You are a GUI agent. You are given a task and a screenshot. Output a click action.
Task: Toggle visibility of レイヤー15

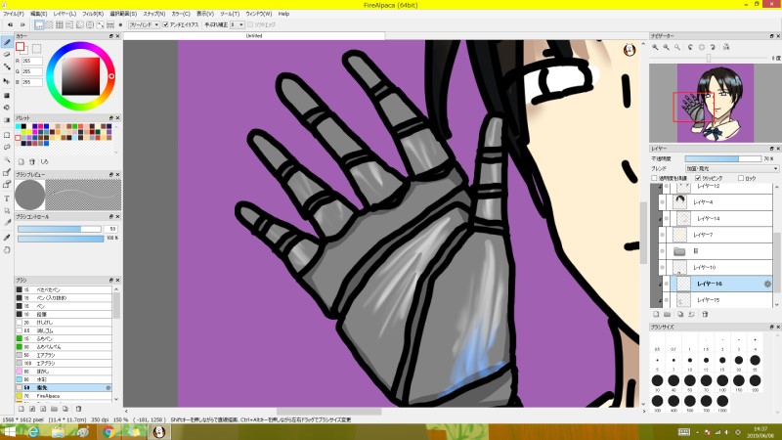coord(667,300)
